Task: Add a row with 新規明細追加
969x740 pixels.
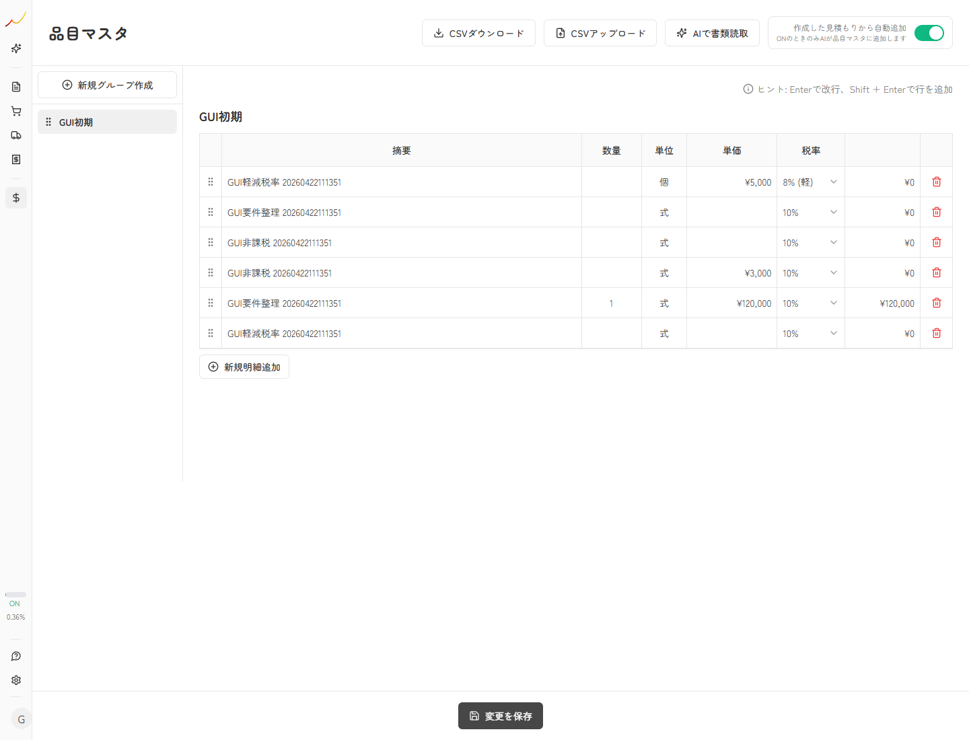Action: 244,366
